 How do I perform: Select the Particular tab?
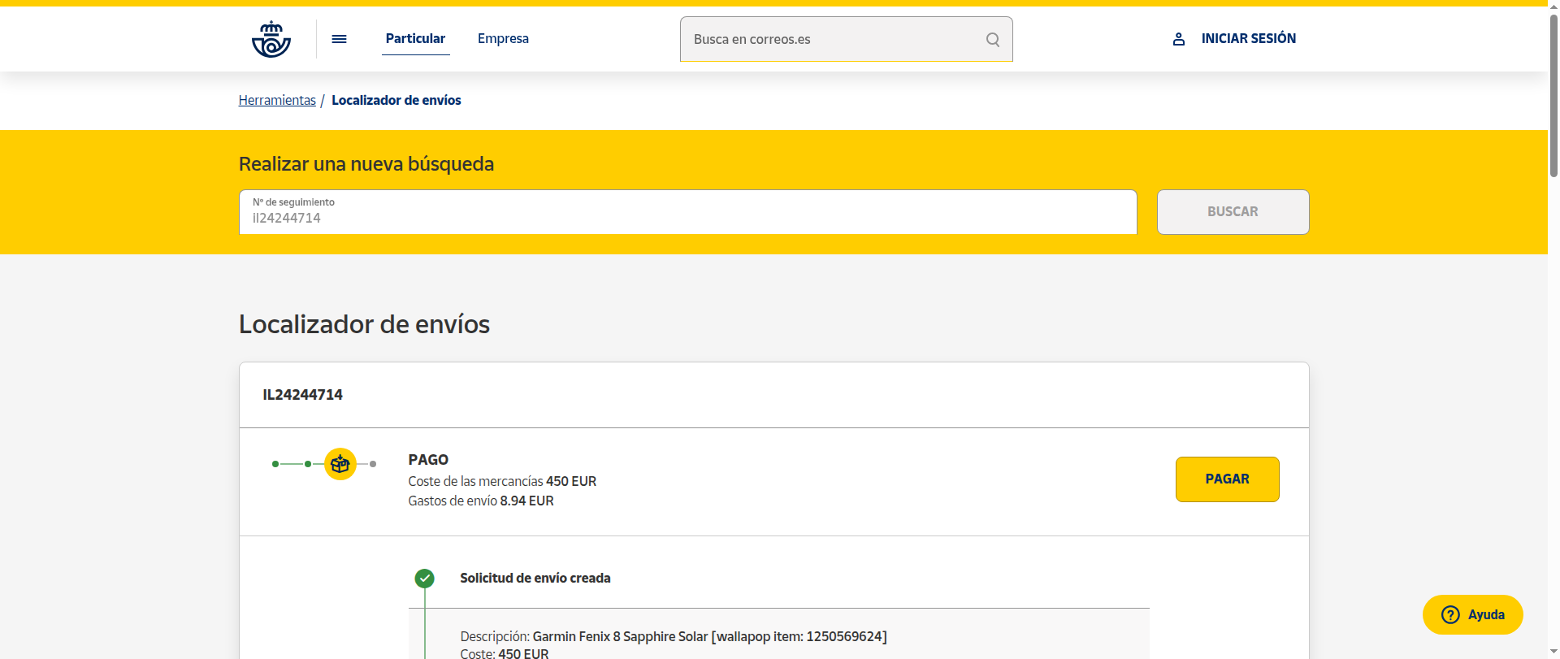[x=415, y=39]
